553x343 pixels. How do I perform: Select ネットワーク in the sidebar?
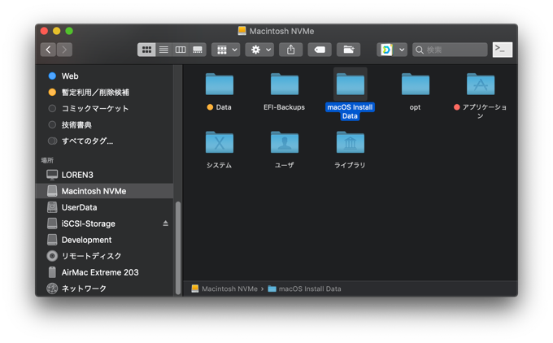point(104,289)
